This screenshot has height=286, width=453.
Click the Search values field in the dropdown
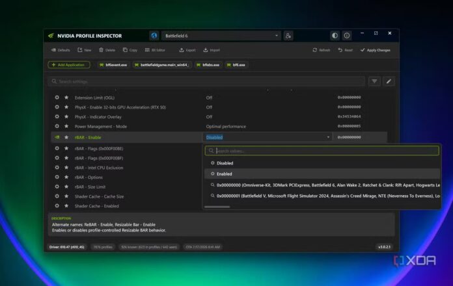322,151
